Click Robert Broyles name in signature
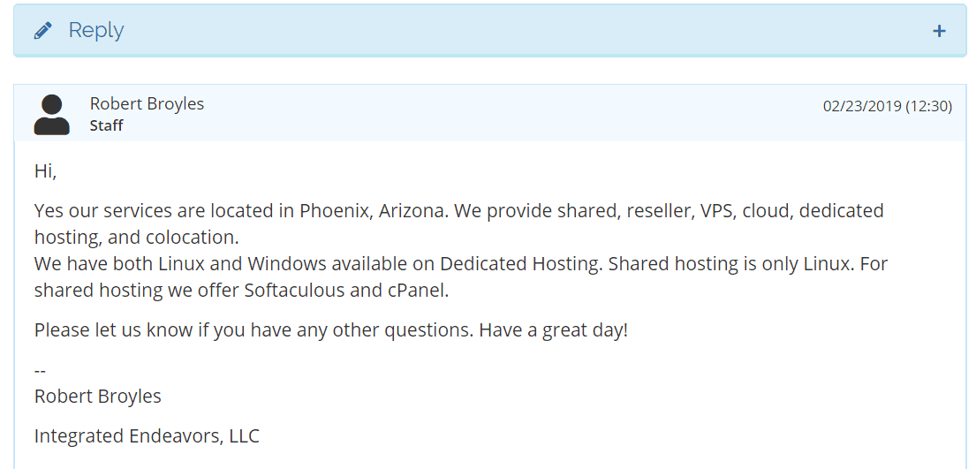 pyautogui.click(x=98, y=396)
